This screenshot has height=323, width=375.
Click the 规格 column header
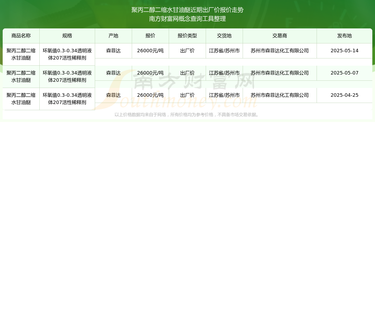click(67, 36)
